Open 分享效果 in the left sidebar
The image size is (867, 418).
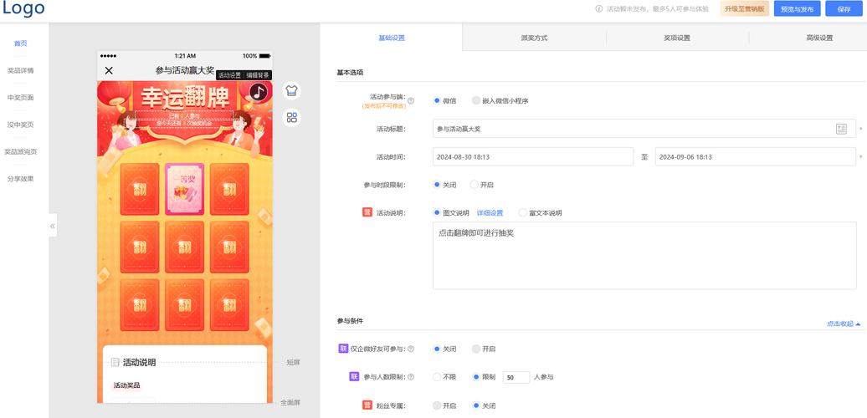point(20,178)
